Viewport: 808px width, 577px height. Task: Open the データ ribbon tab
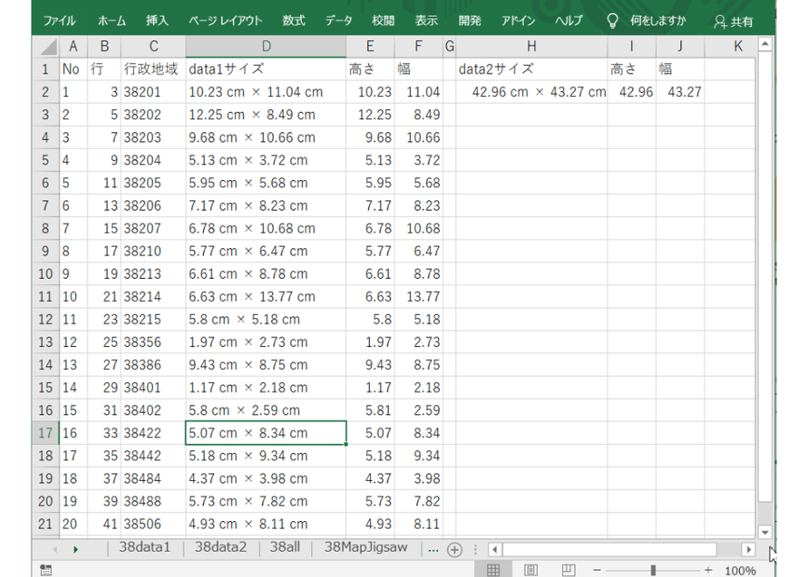coord(338,21)
